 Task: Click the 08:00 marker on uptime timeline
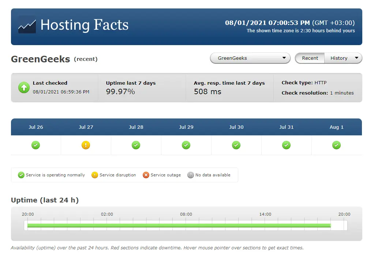click(x=186, y=214)
